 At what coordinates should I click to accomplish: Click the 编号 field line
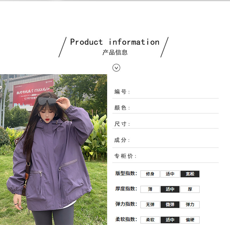[x=165, y=92]
